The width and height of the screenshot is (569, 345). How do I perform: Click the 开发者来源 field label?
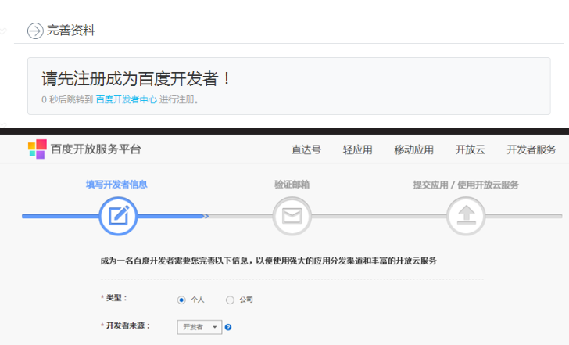point(127,325)
